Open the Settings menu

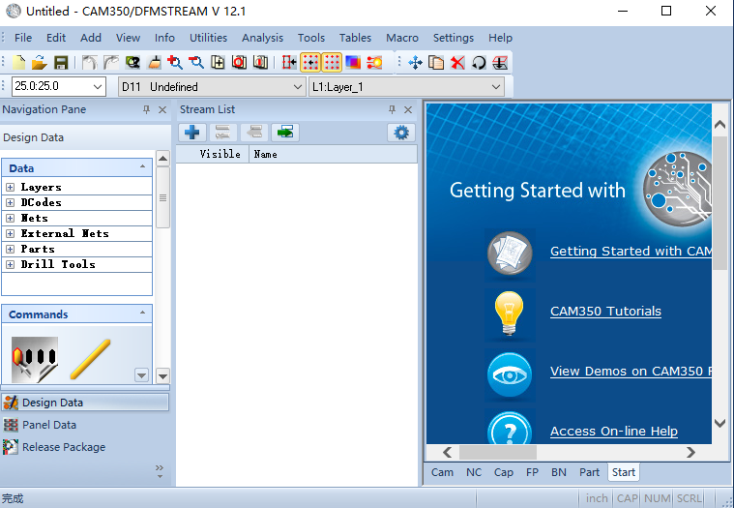pos(454,38)
